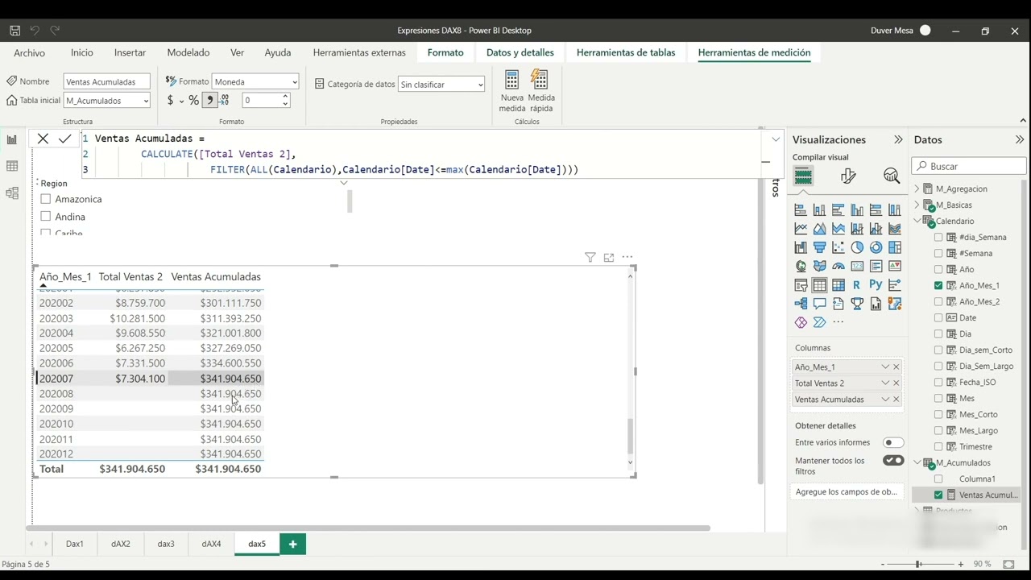The width and height of the screenshot is (1031, 580).
Task: Cancel the formula with the X icon
Action: (x=43, y=139)
